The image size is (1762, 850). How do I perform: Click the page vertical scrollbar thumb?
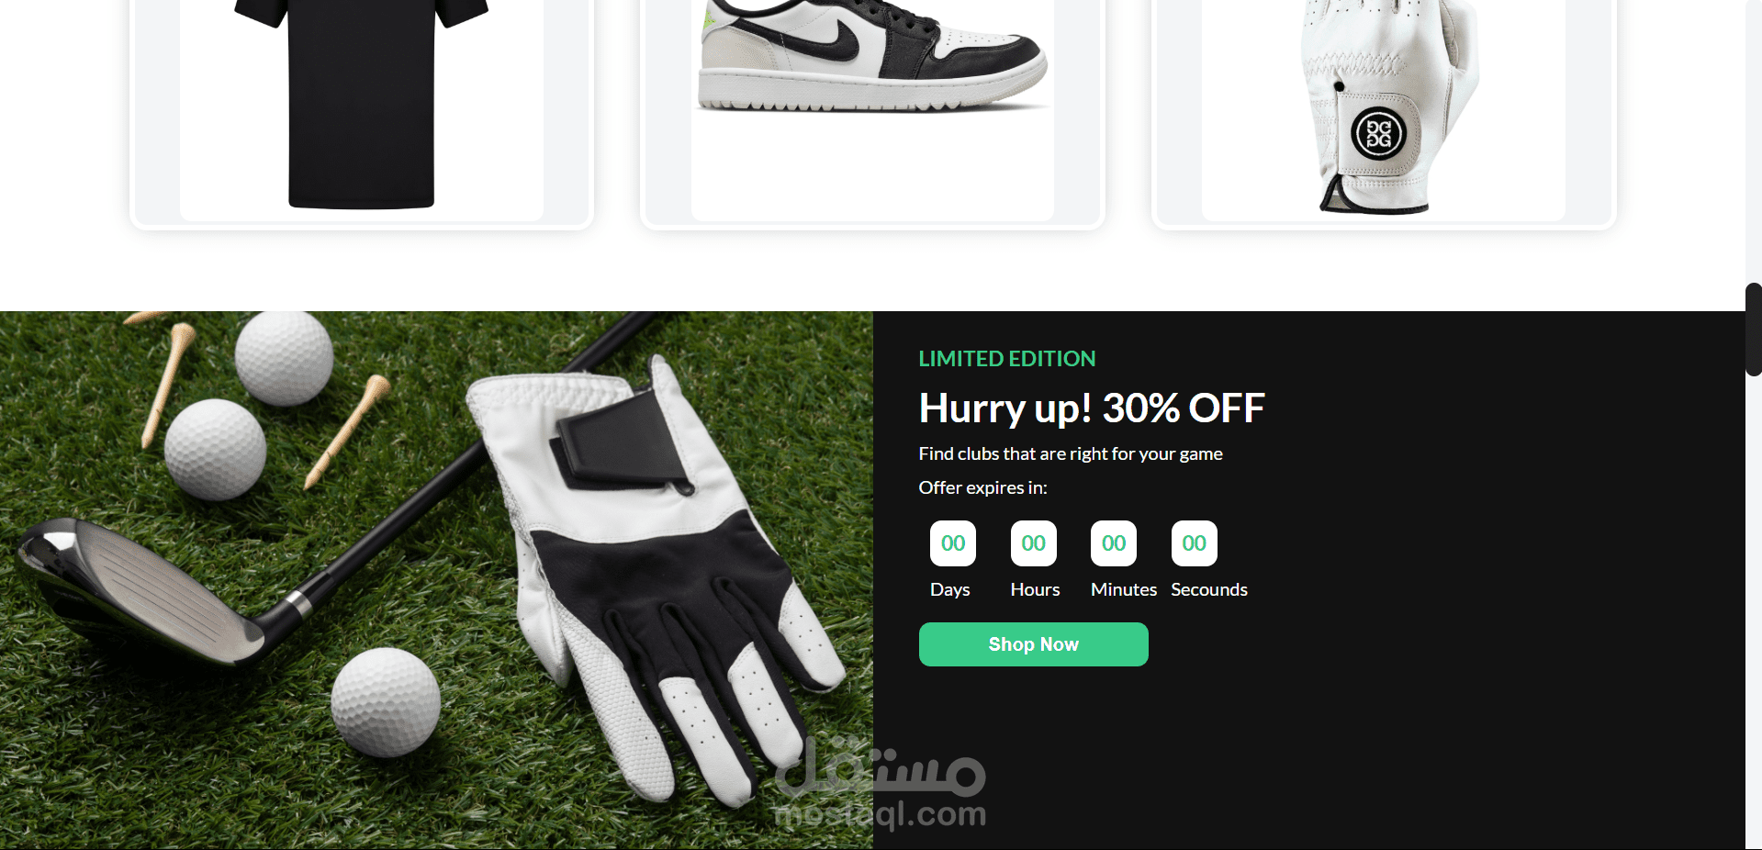tap(1754, 330)
